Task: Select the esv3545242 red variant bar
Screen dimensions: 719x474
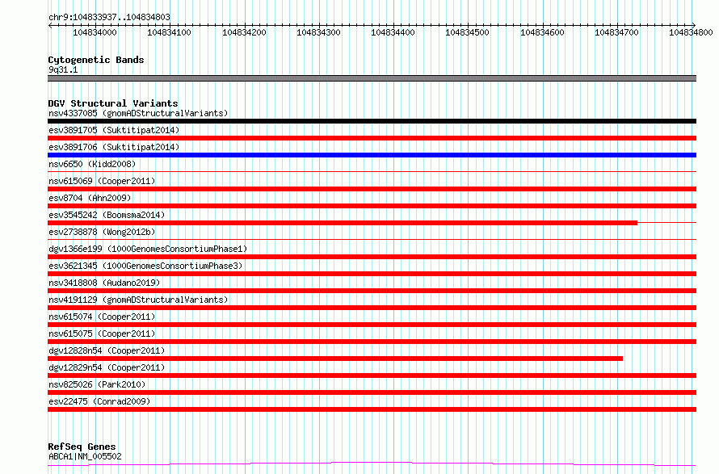Action: (343, 223)
